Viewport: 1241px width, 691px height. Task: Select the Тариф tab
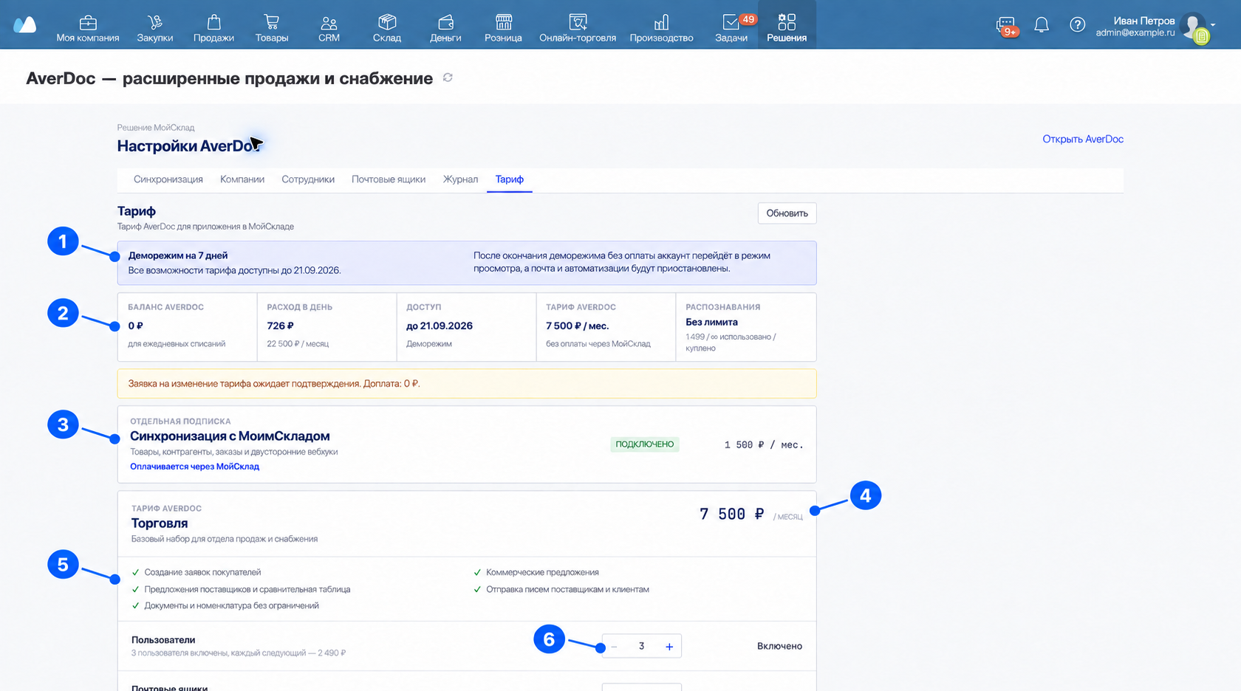(510, 179)
